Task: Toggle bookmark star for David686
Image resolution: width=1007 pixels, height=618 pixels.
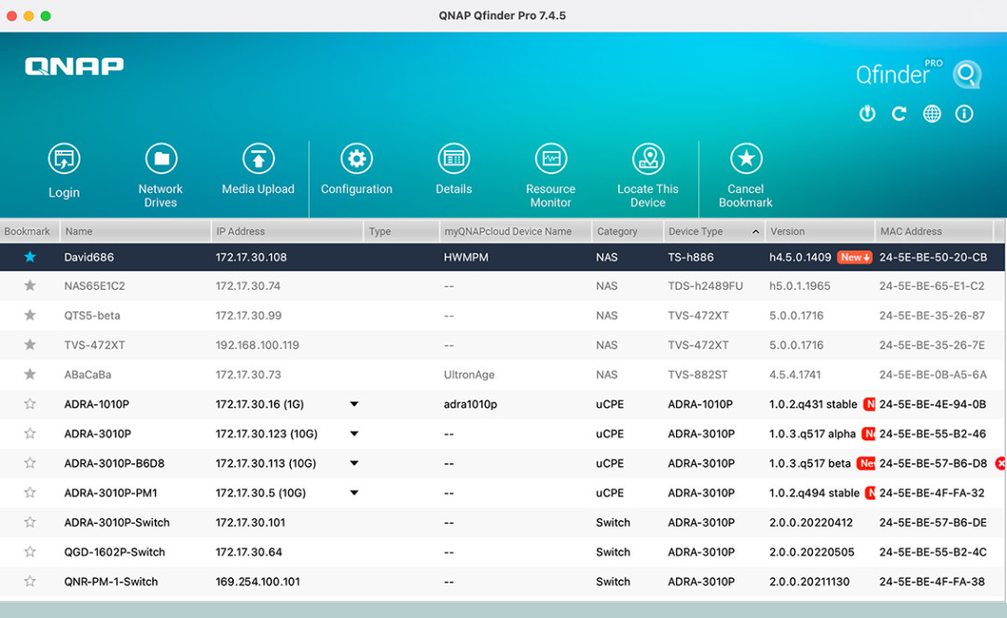Action: [x=30, y=256]
